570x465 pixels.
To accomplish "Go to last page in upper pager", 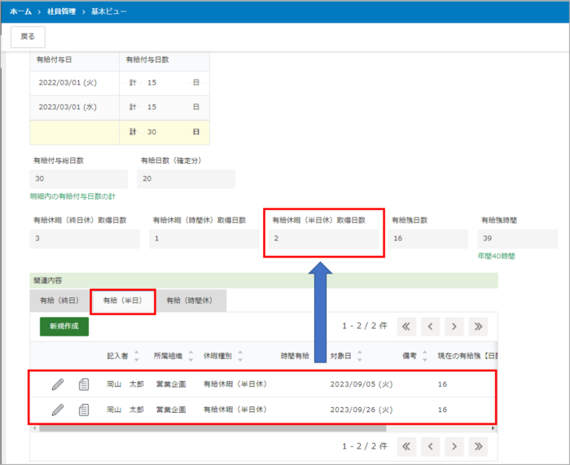I will pos(478,326).
